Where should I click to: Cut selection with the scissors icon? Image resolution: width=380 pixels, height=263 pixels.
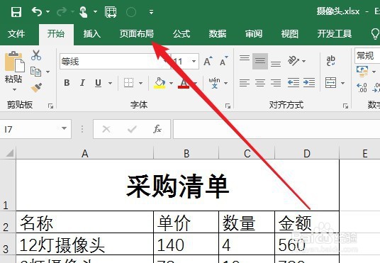(x=36, y=55)
